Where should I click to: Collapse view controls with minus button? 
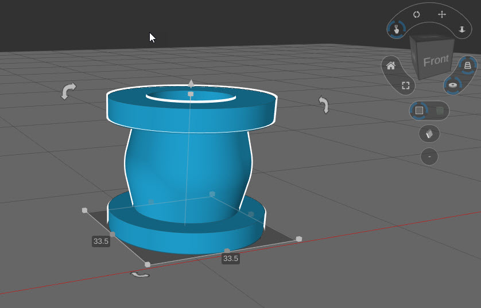[x=429, y=157]
